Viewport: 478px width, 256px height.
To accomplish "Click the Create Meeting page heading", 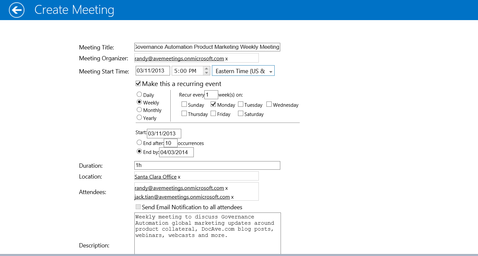I will [74, 10].
